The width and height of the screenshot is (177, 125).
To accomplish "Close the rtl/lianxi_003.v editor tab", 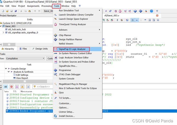I will point(157,16).
